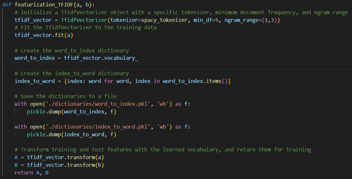Viewport: 352px width, 179px height.
Task: Click comment '# Save the dictionaries to a file'
Action: (x=65, y=96)
